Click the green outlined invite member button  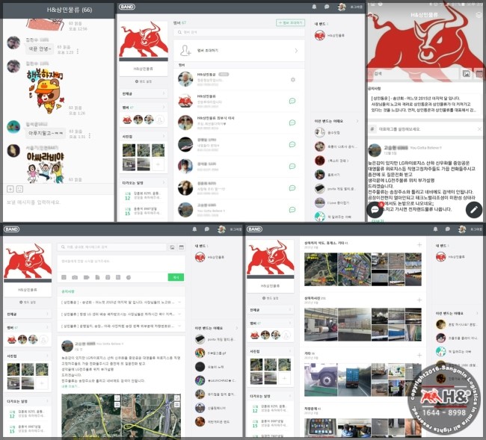(x=290, y=22)
